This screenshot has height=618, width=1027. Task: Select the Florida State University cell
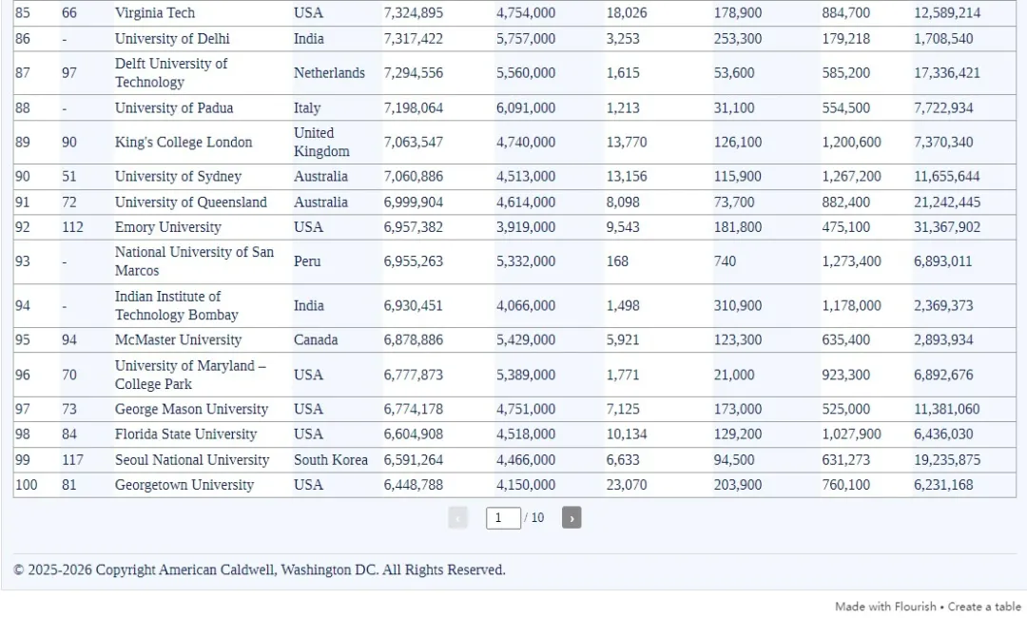(185, 435)
